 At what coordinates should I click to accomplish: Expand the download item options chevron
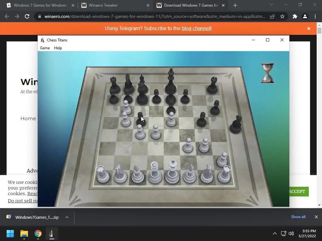(x=67, y=217)
